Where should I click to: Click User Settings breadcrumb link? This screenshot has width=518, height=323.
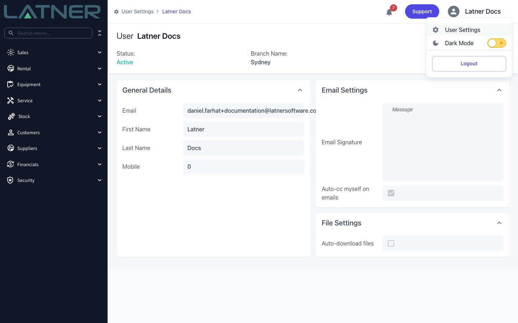pos(137,11)
